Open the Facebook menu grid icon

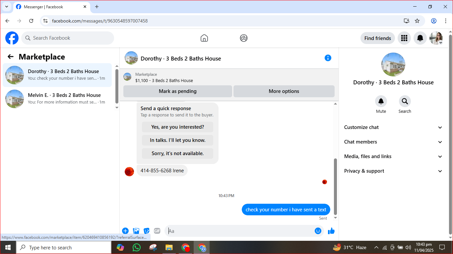(404, 38)
